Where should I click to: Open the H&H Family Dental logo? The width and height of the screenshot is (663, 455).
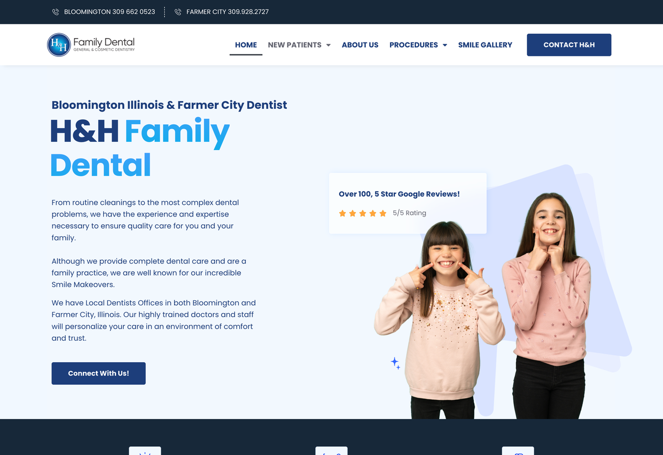(x=91, y=45)
